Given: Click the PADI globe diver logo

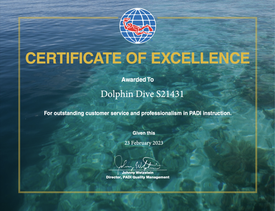Looking at the screenshot, I should (x=138, y=26).
